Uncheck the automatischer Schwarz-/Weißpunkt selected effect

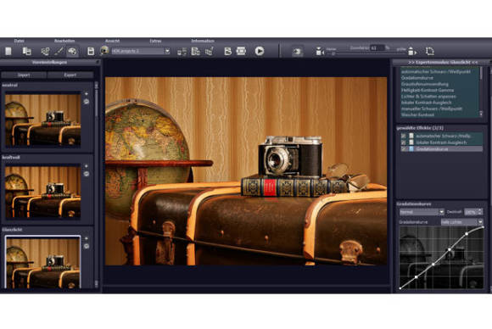pos(403,136)
